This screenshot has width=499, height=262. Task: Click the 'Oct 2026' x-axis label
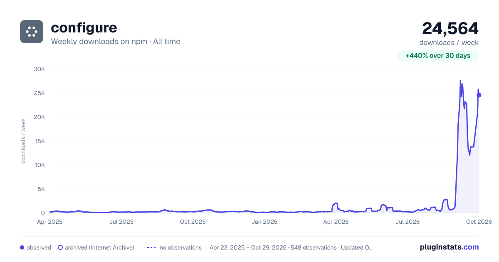coord(479,222)
